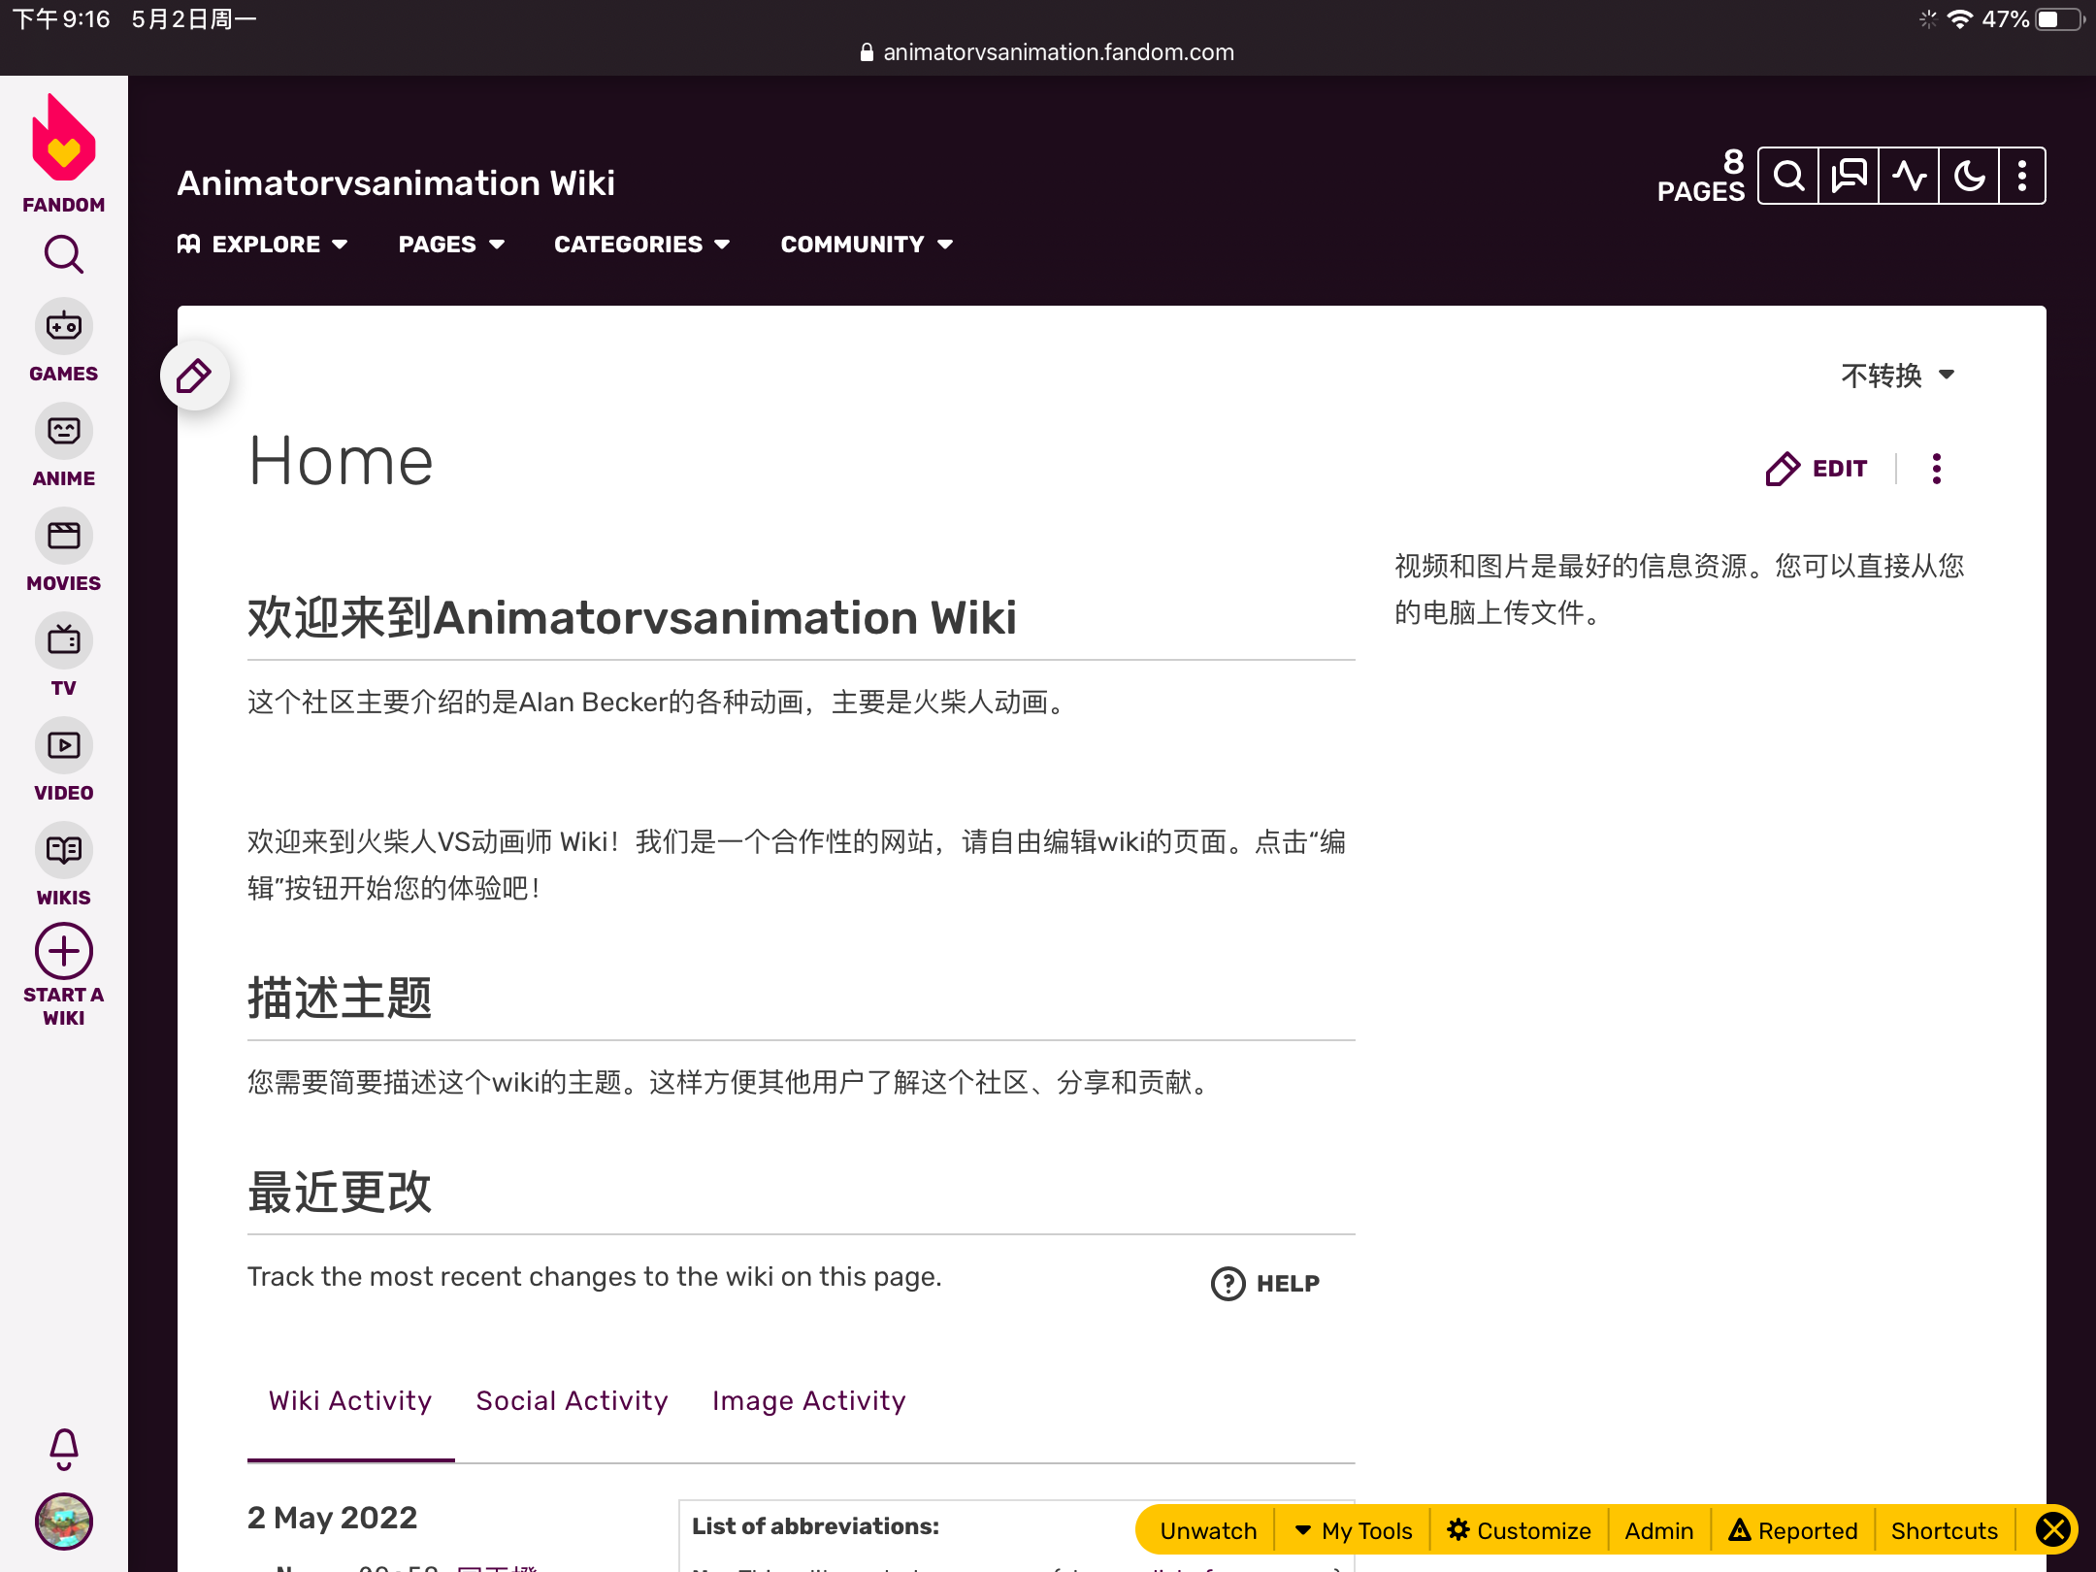Expand the Categories navigation dropdown

pyautogui.click(x=641, y=244)
